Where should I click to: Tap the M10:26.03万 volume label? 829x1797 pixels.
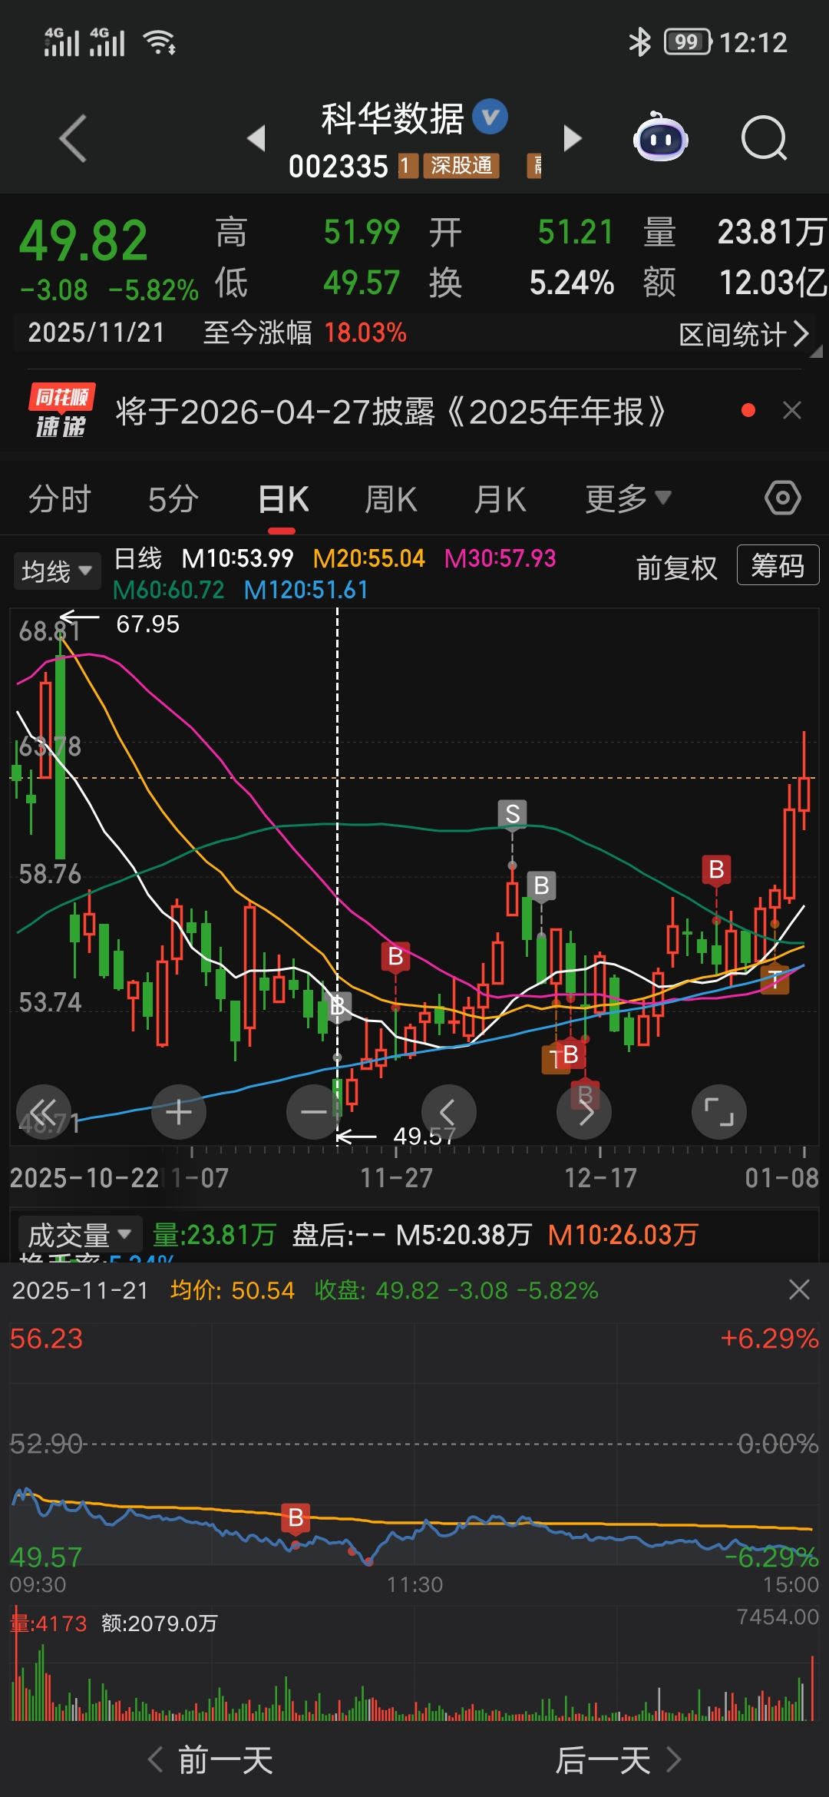pos(623,1235)
